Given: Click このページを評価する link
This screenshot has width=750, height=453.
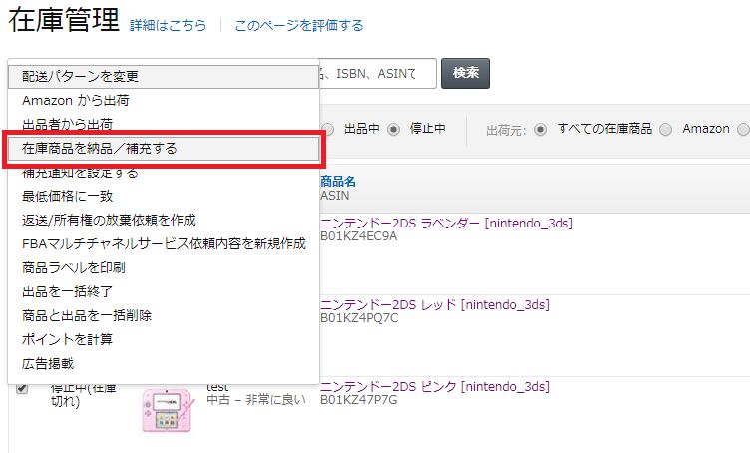Looking at the screenshot, I should coord(299,25).
